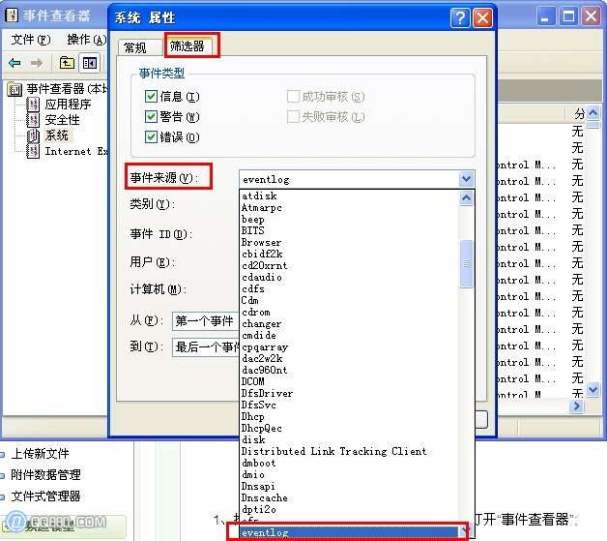Choose Dhcp from the source list

(349, 416)
